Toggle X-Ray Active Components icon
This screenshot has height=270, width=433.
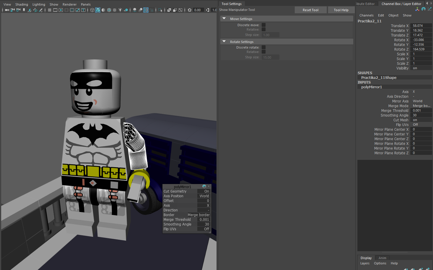175,10
